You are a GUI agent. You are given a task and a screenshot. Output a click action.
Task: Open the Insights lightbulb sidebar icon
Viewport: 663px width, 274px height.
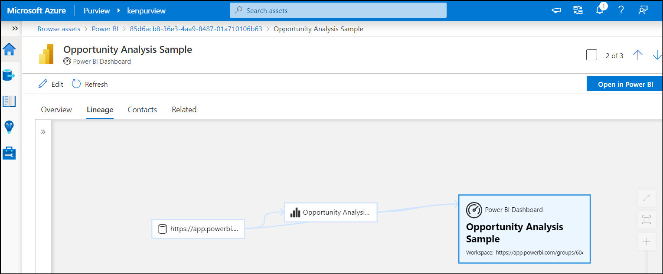[9, 127]
